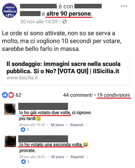Click the like icon under the second comment
The image size is (135, 168).
click(x=23, y=162)
